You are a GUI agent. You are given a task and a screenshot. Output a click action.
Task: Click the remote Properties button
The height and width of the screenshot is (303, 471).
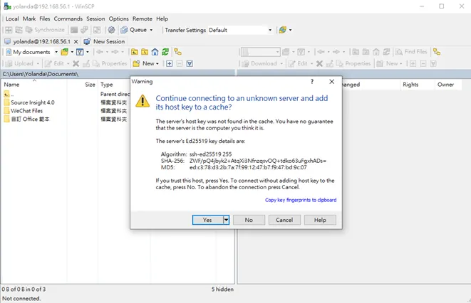click(x=353, y=63)
